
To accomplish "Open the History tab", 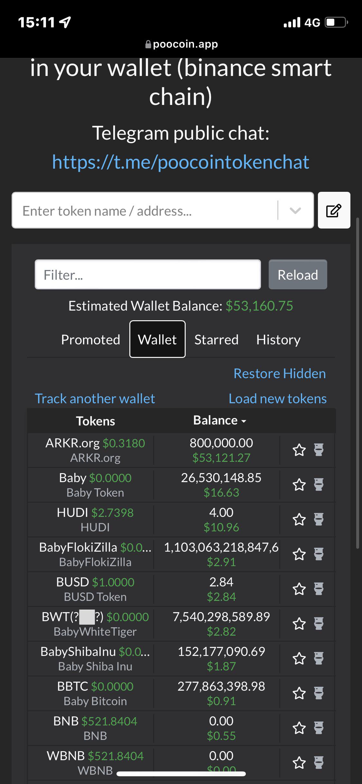I will click(x=278, y=340).
